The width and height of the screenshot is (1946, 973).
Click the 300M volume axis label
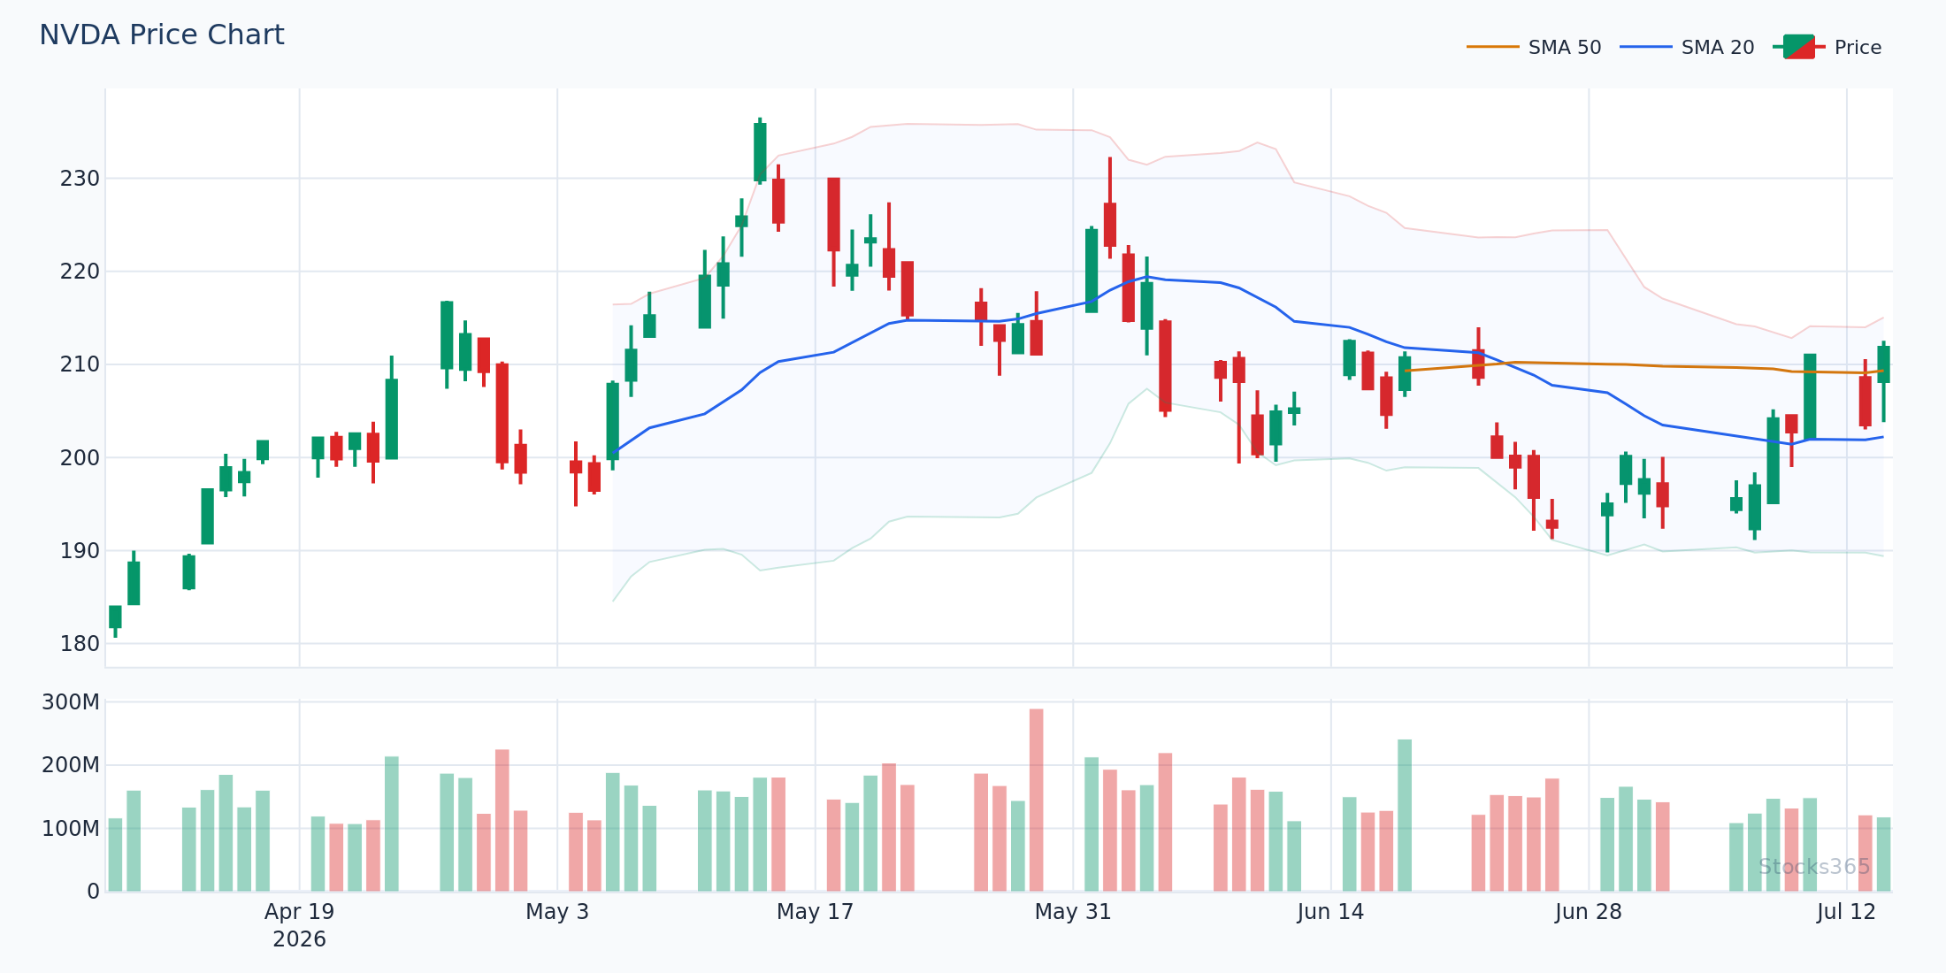click(x=71, y=702)
